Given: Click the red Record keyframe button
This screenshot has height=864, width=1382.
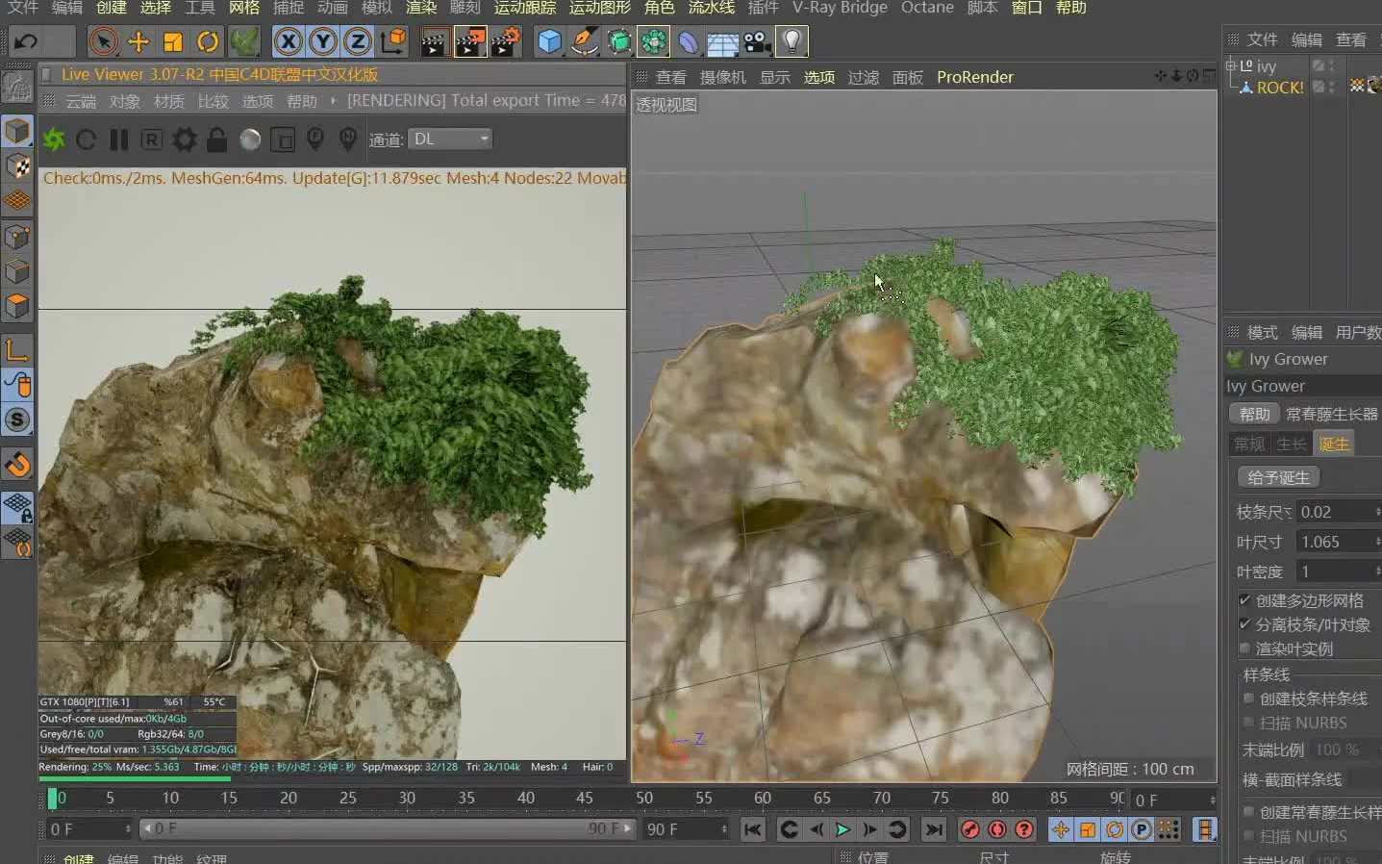Looking at the screenshot, I should (x=970, y=829).
